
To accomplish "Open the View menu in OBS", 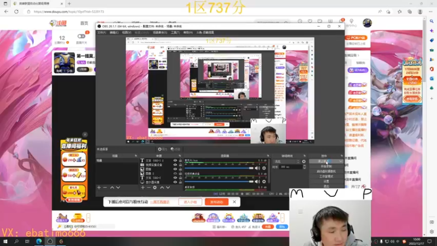I will (x=126, y=33).
